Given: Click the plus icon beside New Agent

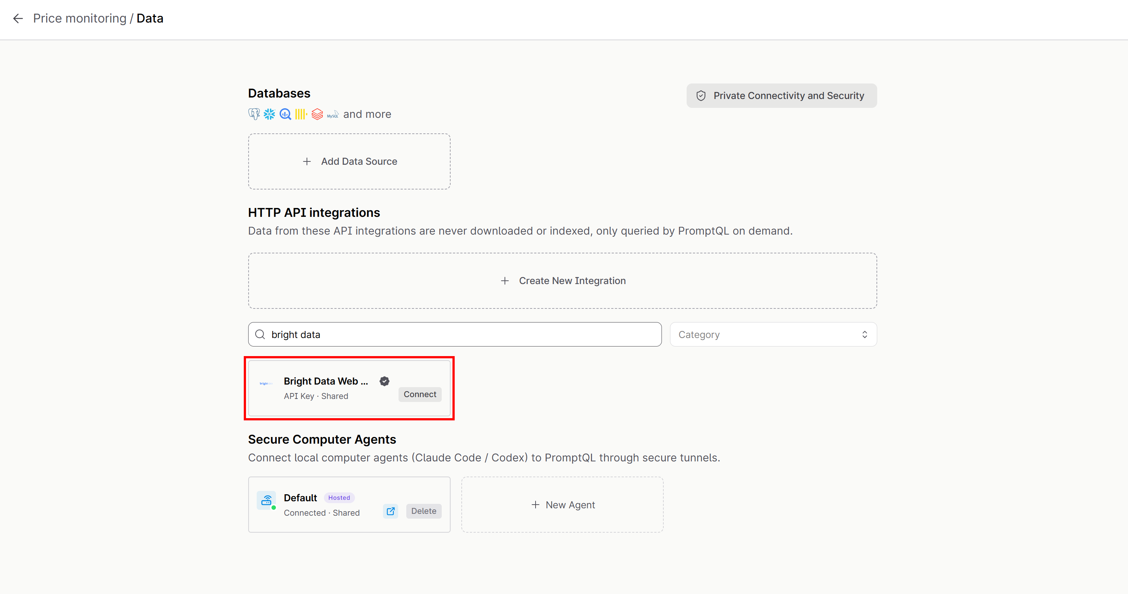Looking at the screenshot, I should pyautogui.click(x=535, y=505).
